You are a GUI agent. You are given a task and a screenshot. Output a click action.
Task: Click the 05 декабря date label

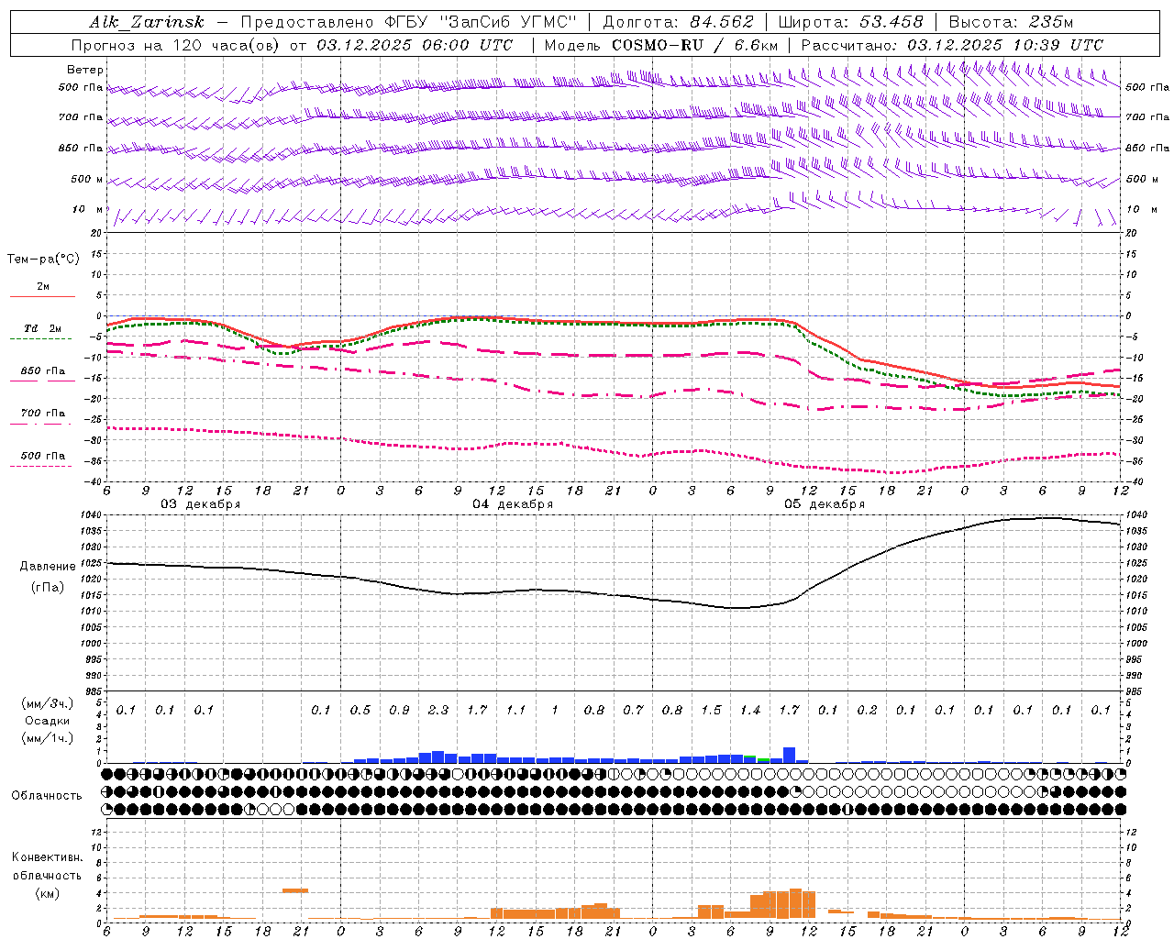[x=825, y=503]
